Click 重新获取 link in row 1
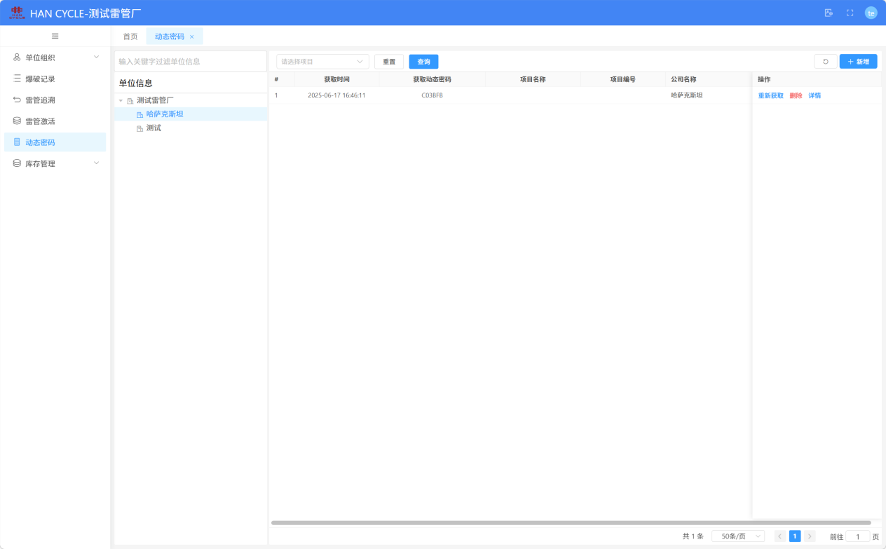 click(x=771, y=95)
